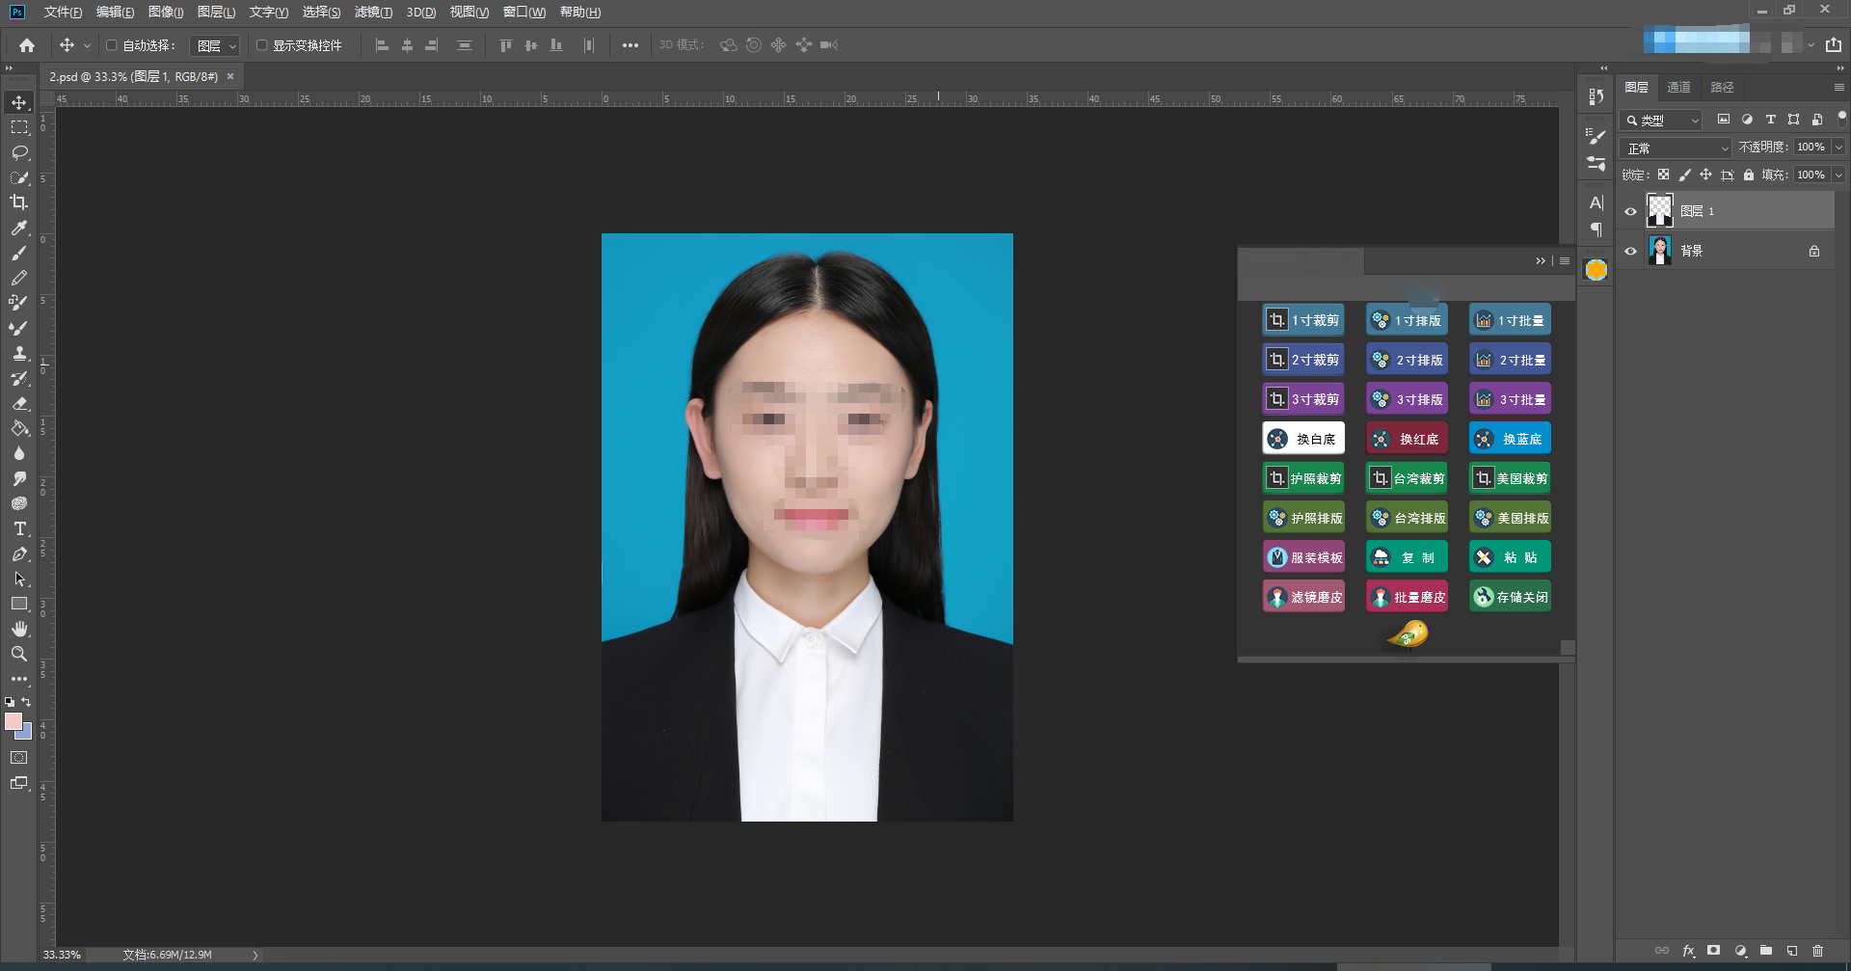The height and width of the screenshot is (971, 1851).
Task: Select the Crop tool
Action: point(18,202)
